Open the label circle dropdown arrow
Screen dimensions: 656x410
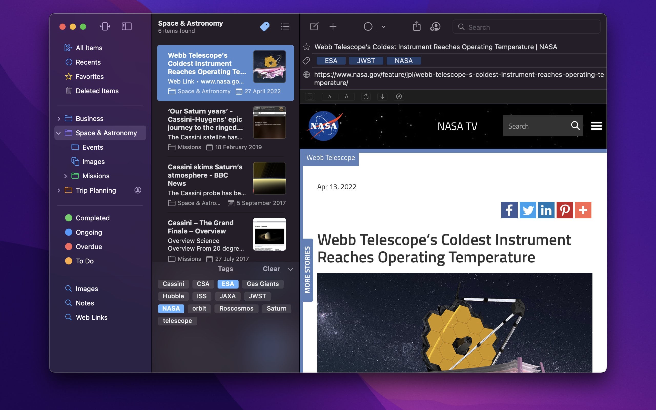(x=383, y=27)
